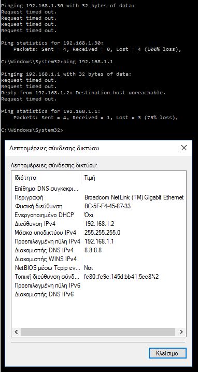
Task: Select the NetBIOS μέσω Tcpip row
Action: pos(98,268)
